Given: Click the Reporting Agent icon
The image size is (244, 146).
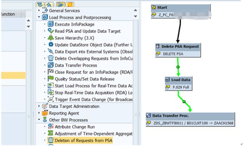Looking at the screenshot, I should [x=45, y=113].
